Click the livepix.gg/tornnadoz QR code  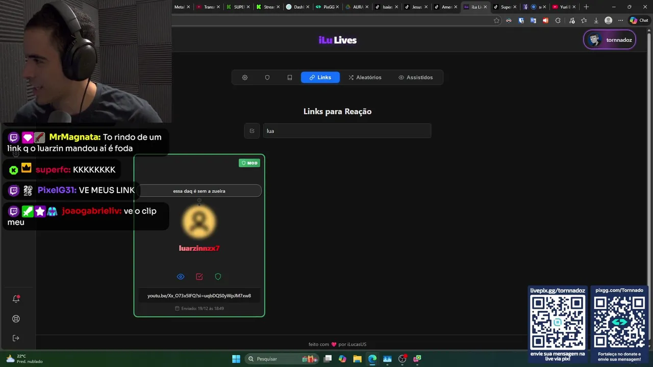pyautogui.click(x=558, y=322)
